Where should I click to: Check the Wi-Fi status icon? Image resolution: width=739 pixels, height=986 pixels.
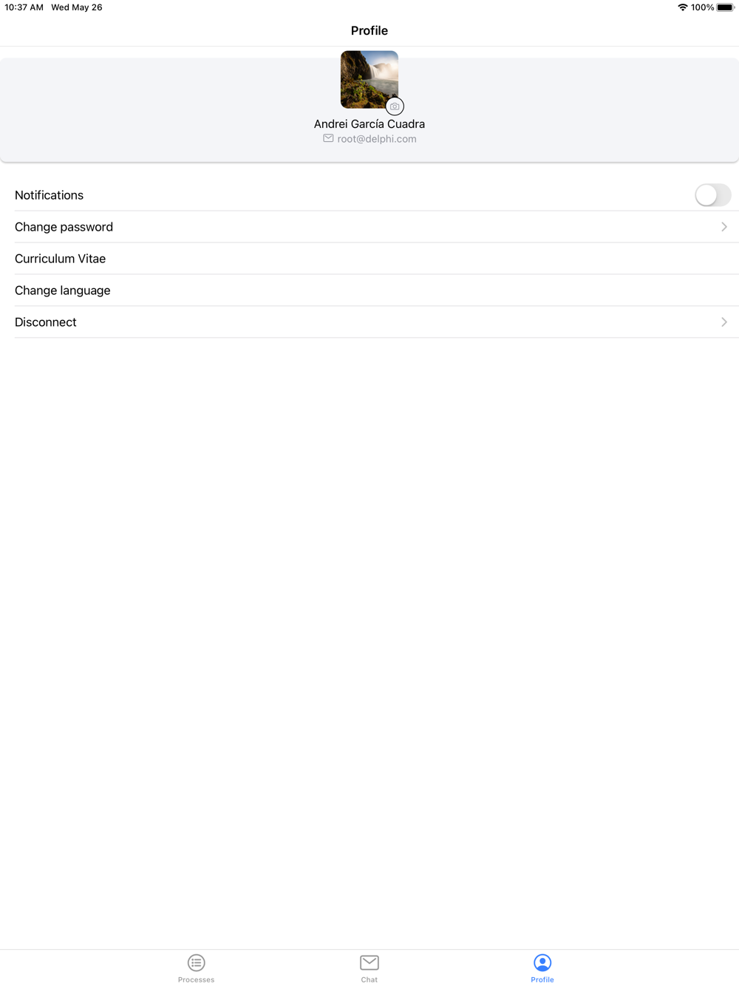click(x=683, y=7)
